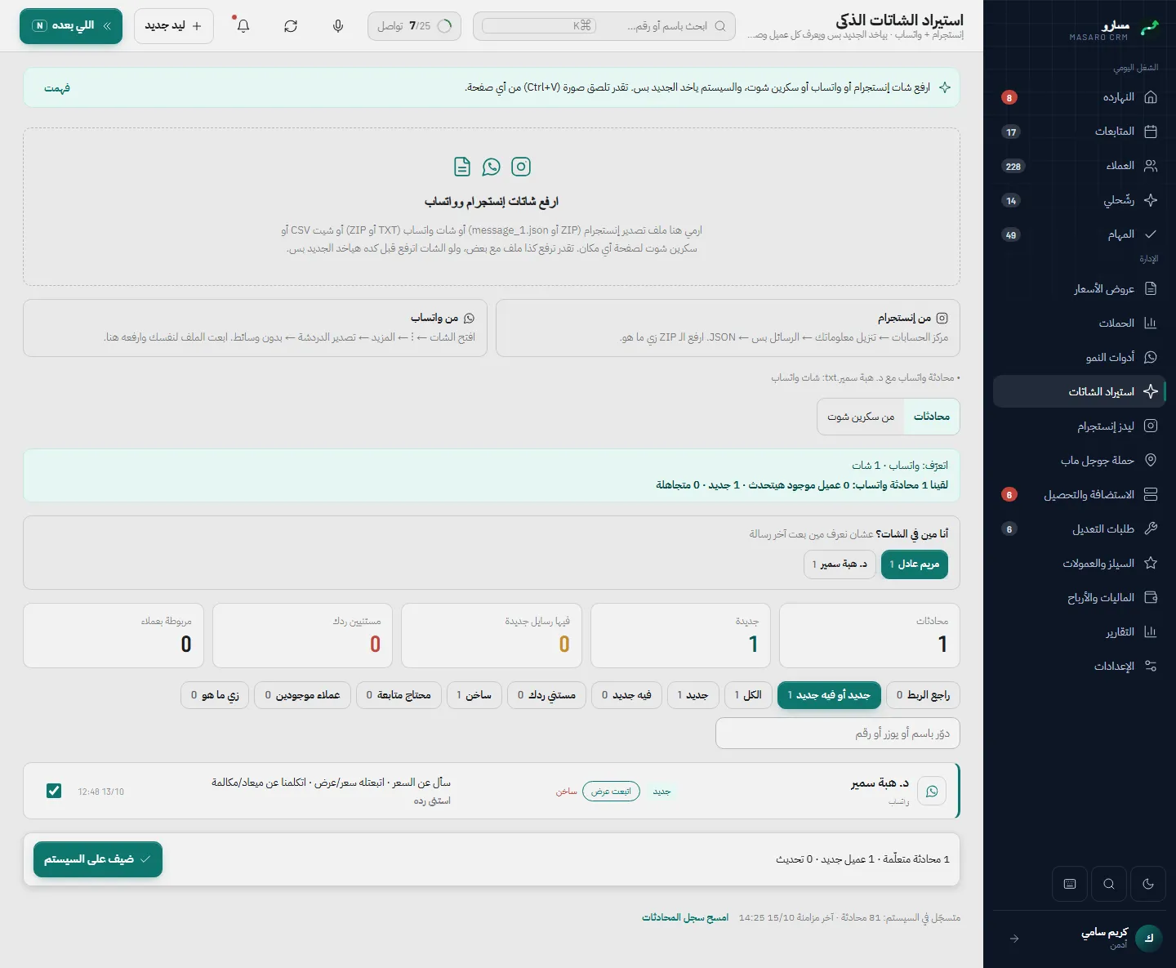Image resolution: width=1176 pixels, height=968 pixels.
Task: Expand من إنستجرام instructions card
Action: point(728,328)
